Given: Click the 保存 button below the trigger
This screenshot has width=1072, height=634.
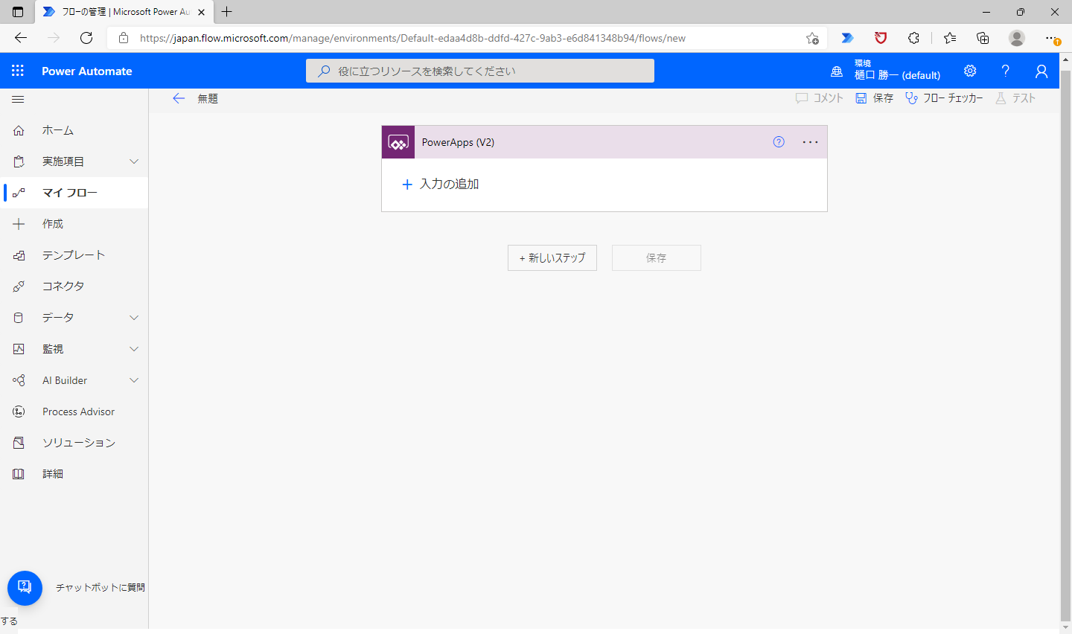Looking at the screenshot, I should 657,257.
